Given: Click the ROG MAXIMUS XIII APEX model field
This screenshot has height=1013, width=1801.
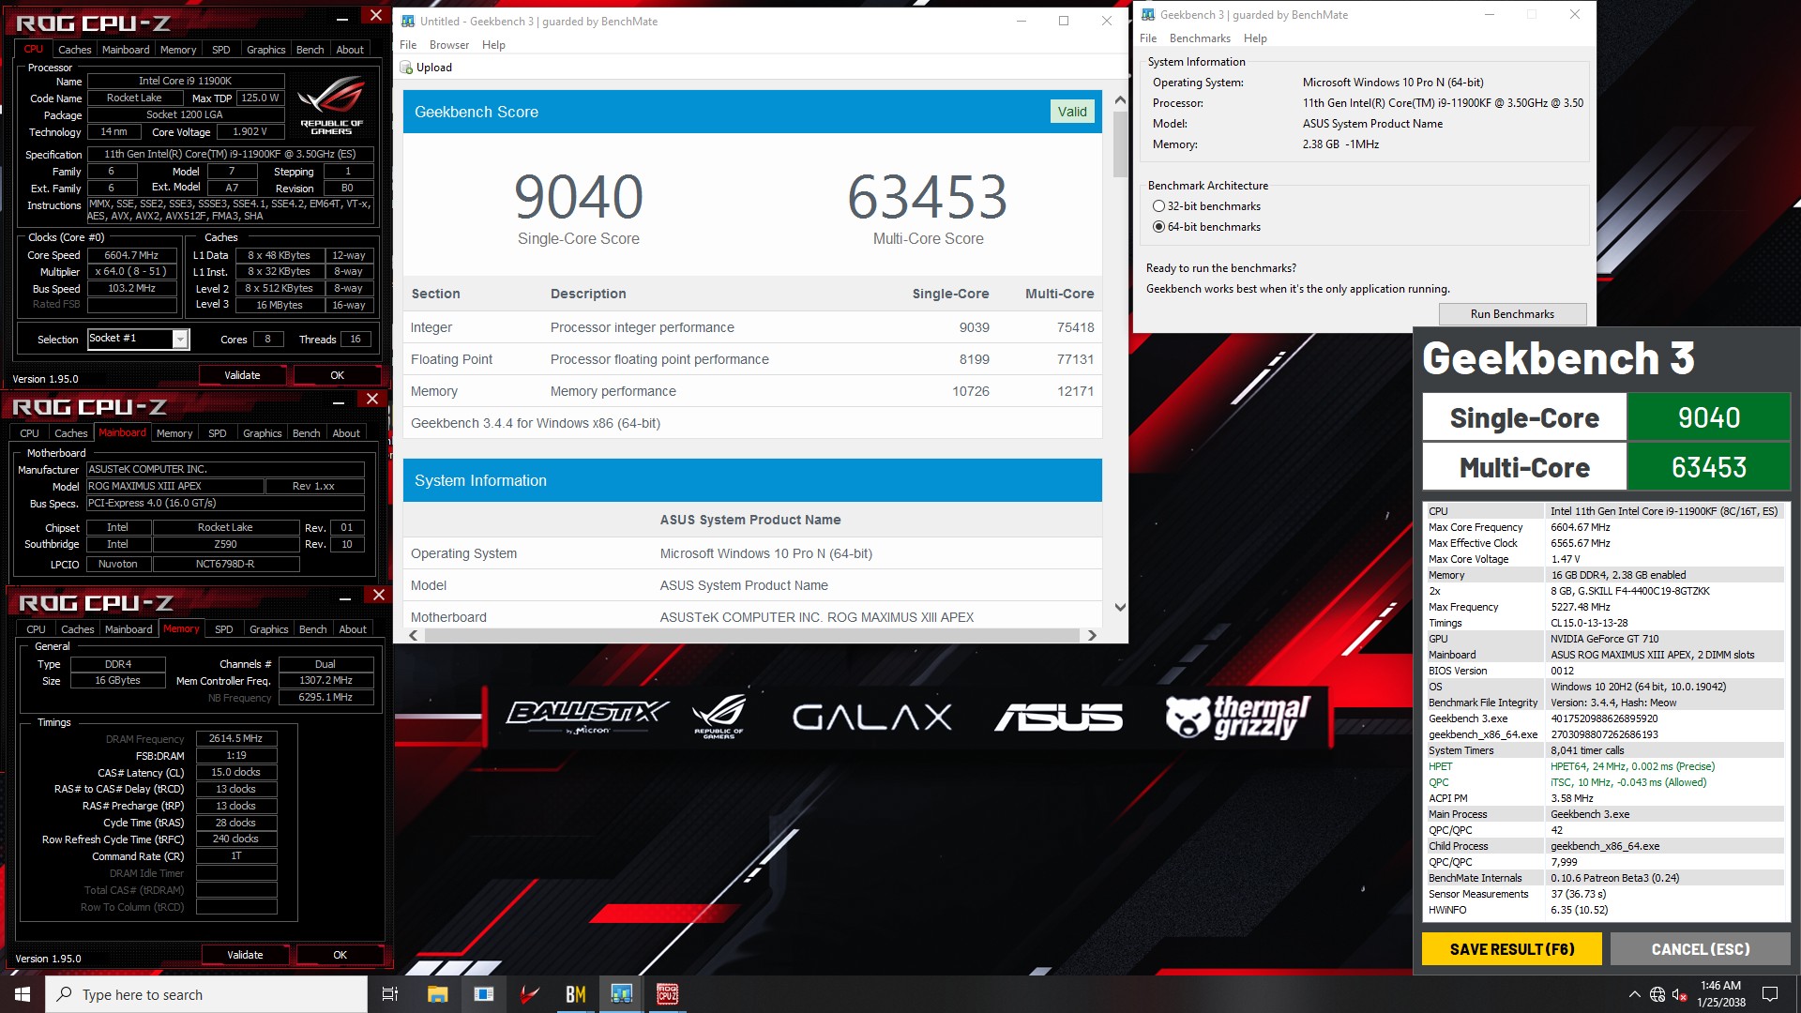Looking at the screenshot, I should point(174,486).
